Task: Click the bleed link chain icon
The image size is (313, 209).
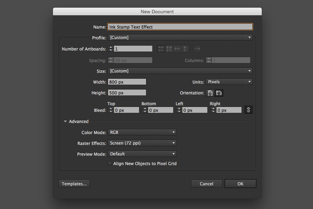Action: click(248, 109)
